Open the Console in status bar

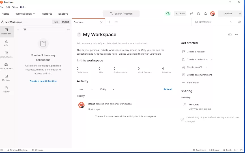tap(38, 150)
